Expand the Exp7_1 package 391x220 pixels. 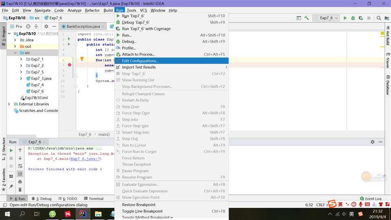click(21, 59)
